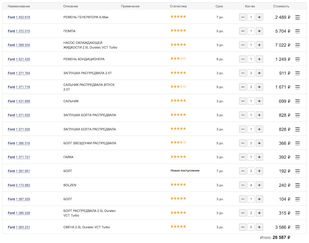Click the quantity field for РЕМЕНЬ ГЕНЕРАТОРА
309x243 pixels.
(251, 17)
